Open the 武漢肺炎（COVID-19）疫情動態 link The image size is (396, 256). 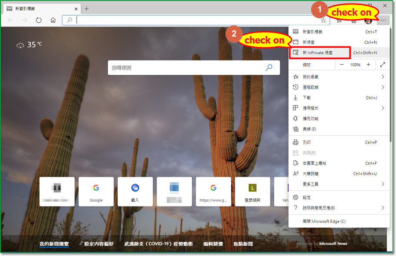(160, 244)
